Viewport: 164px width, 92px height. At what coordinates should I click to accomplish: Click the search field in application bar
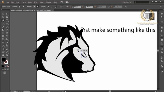pos(142,2)
